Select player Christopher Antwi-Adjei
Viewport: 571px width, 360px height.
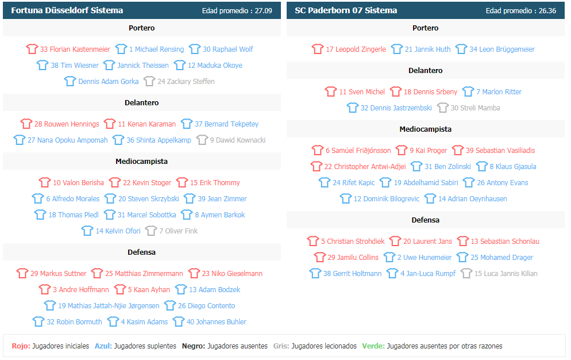[x=365, y=166]
